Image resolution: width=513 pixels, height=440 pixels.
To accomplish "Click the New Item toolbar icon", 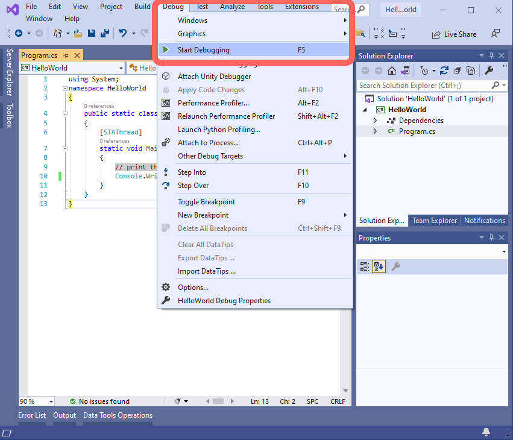I will coord(58,33).
